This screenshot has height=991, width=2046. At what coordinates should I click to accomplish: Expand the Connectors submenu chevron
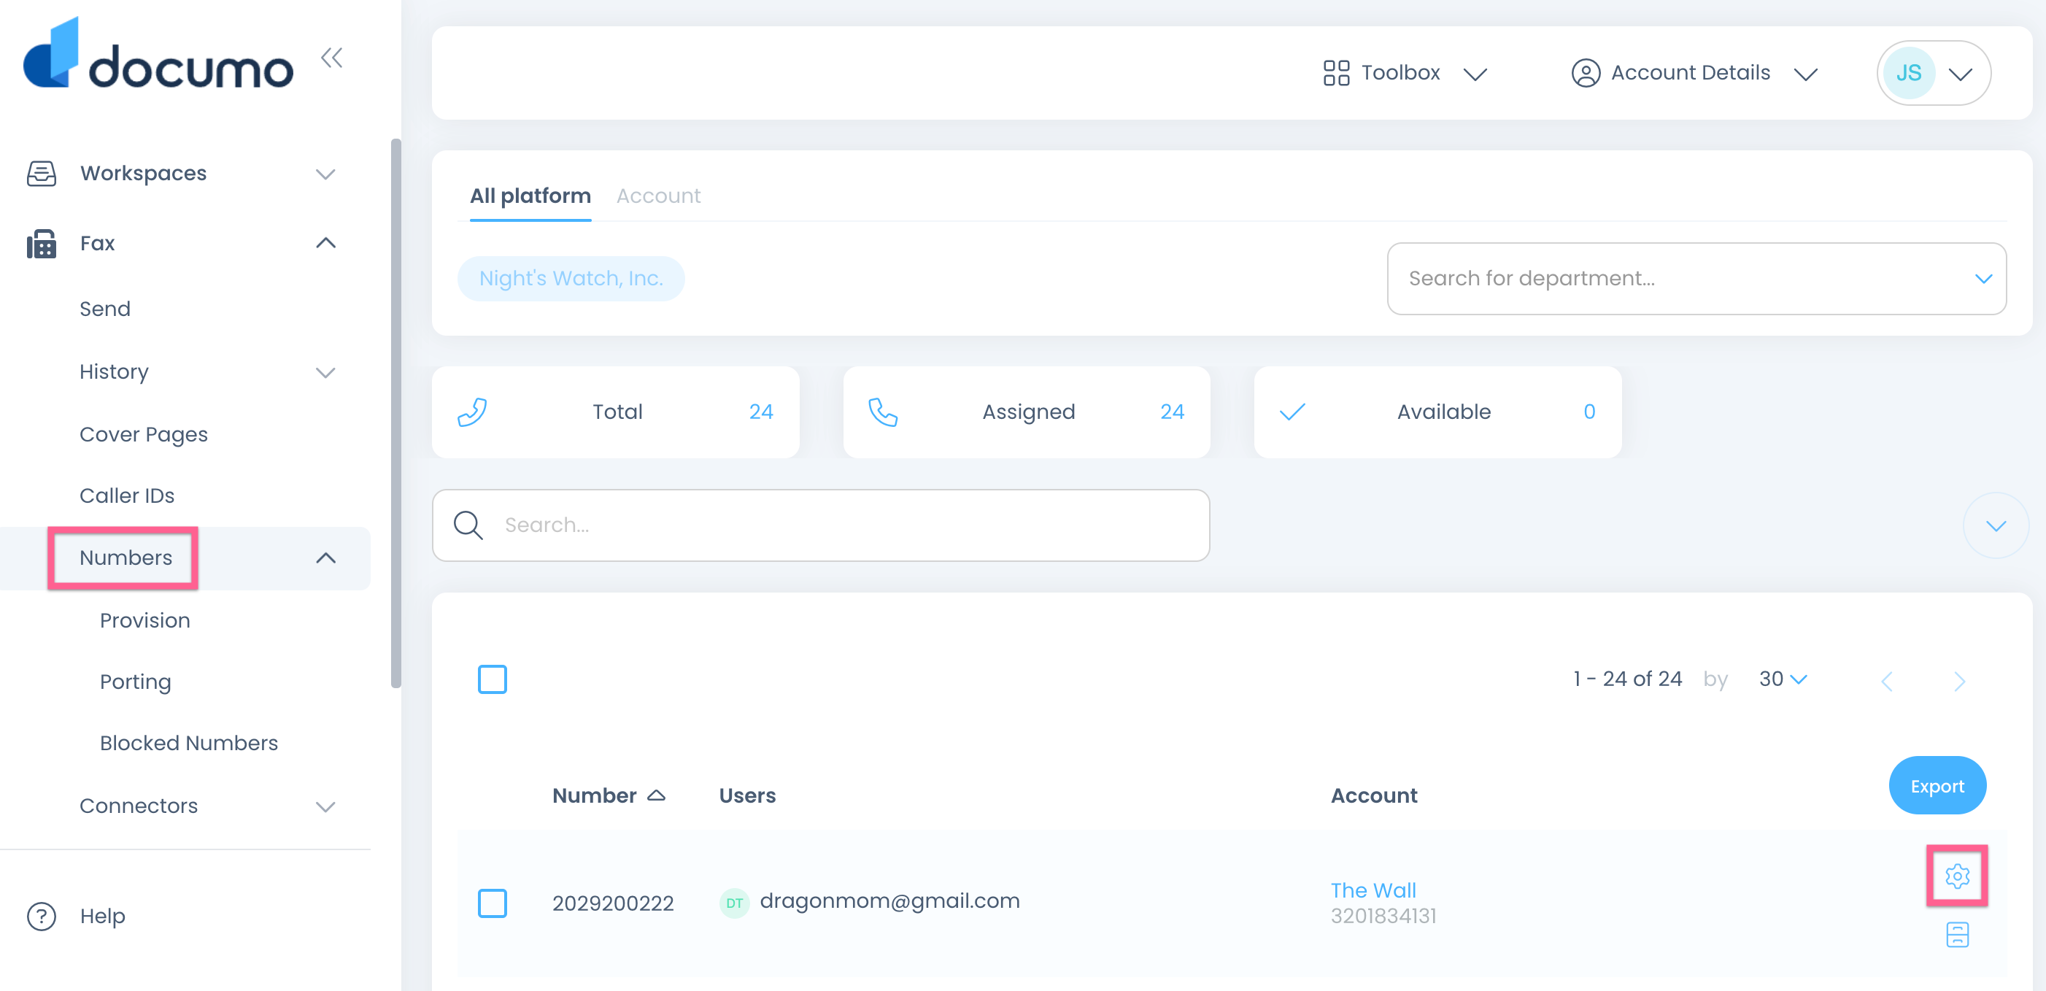(x=325, y=807)
